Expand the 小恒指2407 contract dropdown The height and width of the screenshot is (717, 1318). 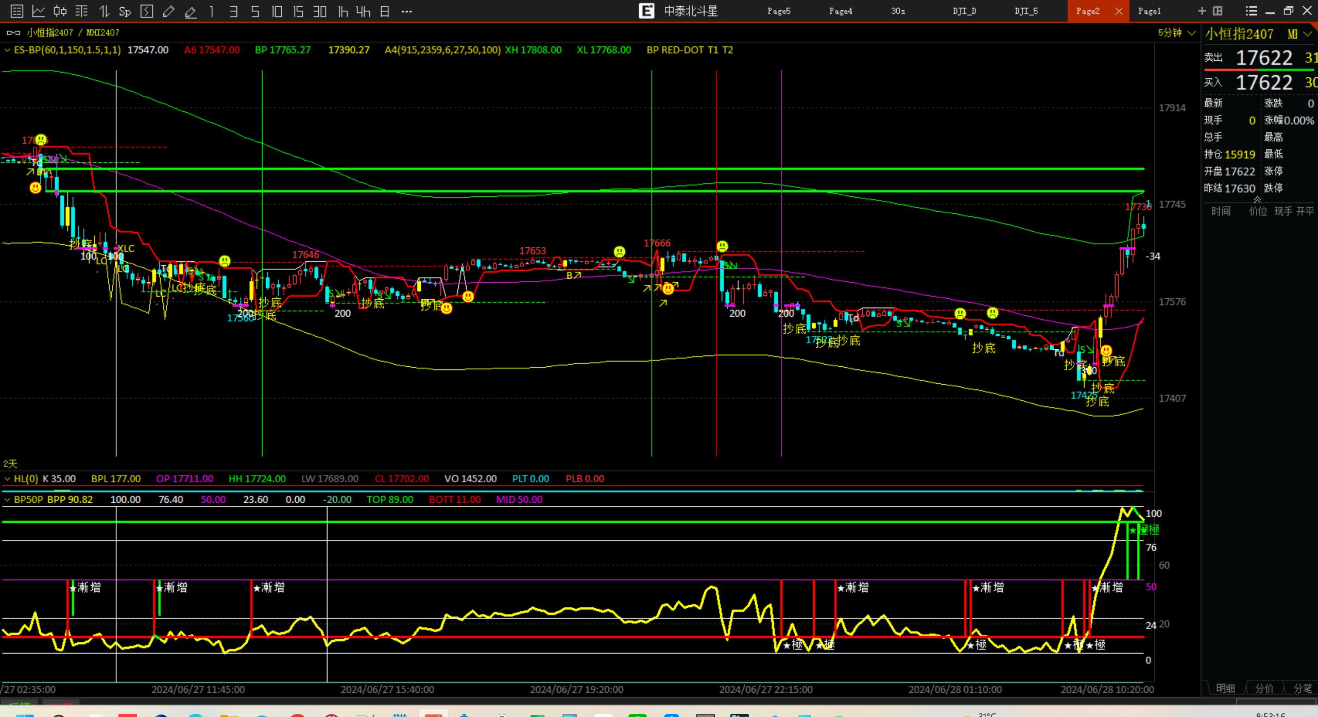[1307, 34]
